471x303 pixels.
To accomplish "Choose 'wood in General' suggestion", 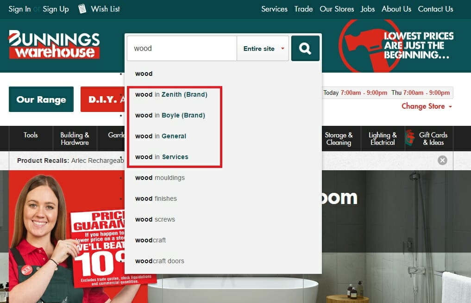I will coord(161,136).
